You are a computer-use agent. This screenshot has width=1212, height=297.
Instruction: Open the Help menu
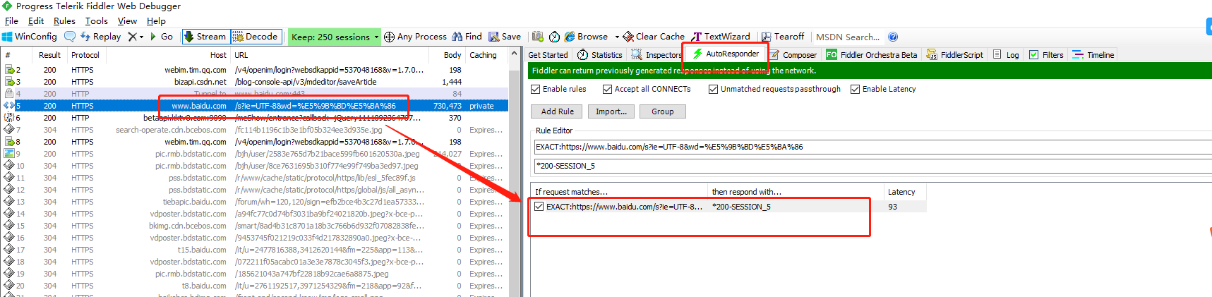pos(156,21)
